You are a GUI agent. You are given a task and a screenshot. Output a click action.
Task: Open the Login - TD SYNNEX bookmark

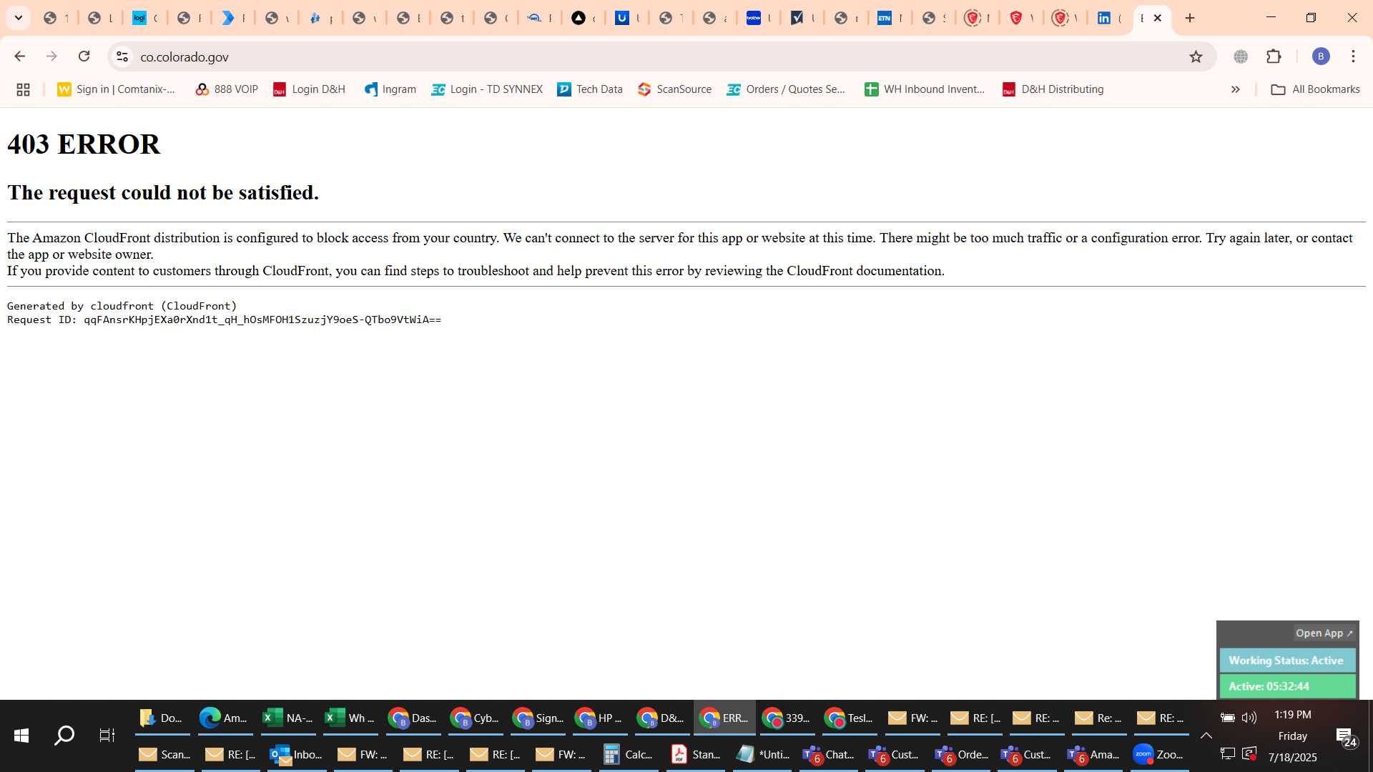click(x=486, y=89)
